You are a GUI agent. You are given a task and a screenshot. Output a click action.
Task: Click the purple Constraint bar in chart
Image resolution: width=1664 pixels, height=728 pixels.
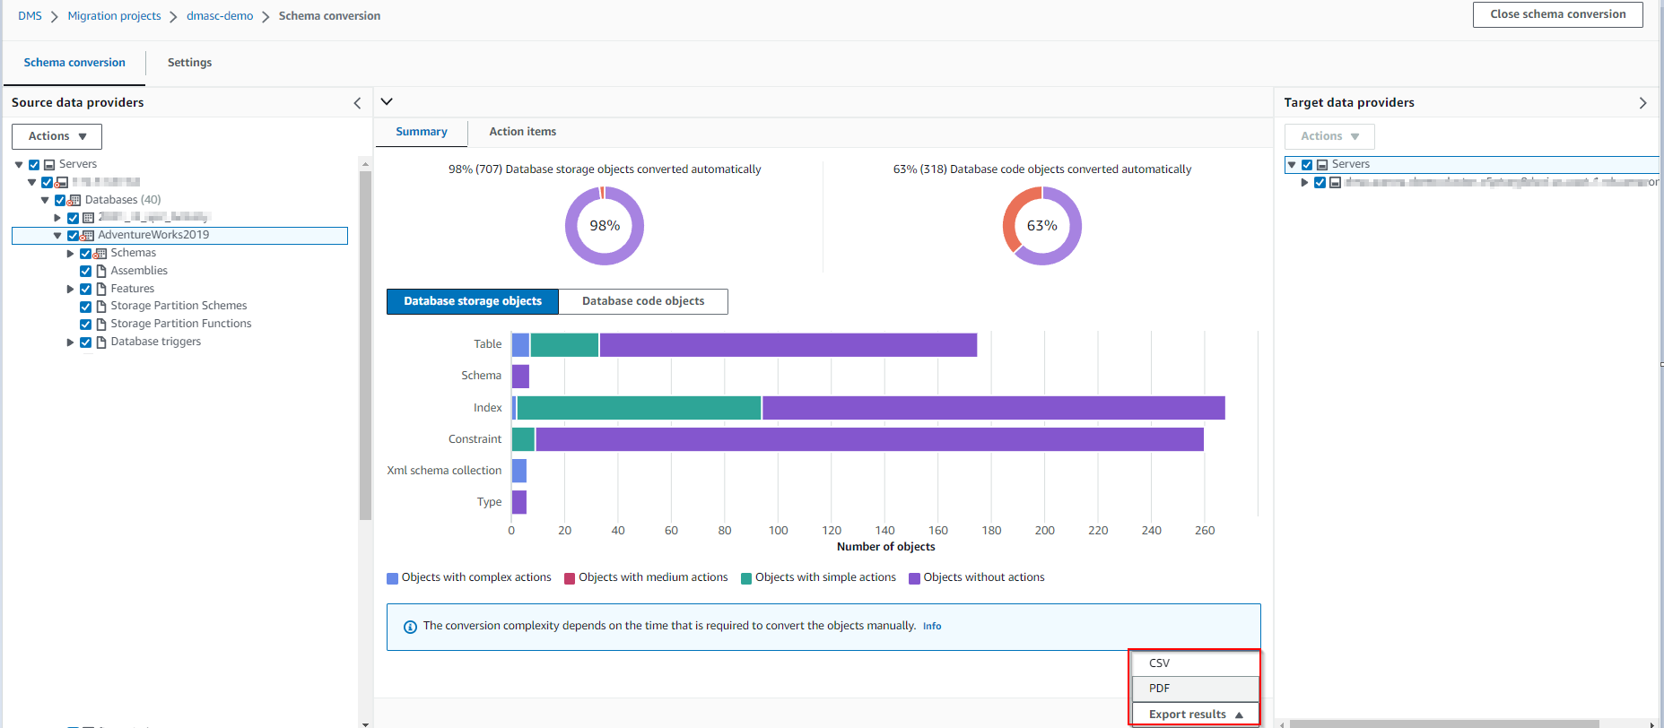point(869,439)
